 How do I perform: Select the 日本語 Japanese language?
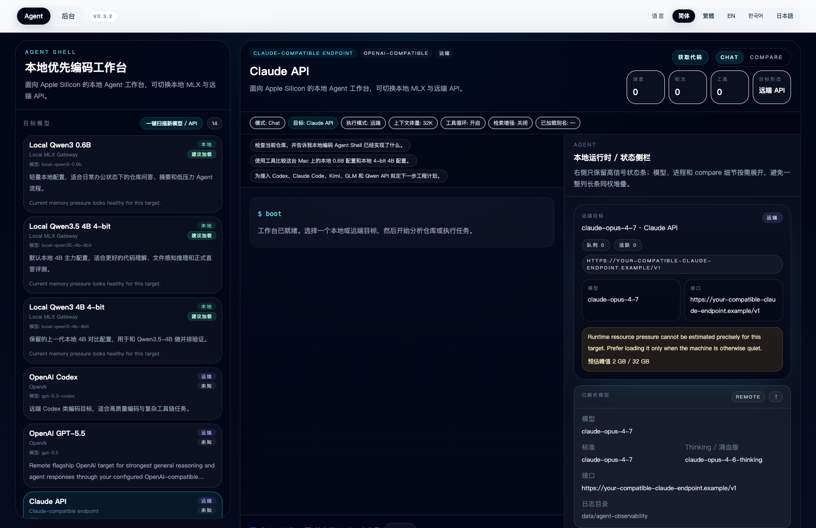click(785, 16)
